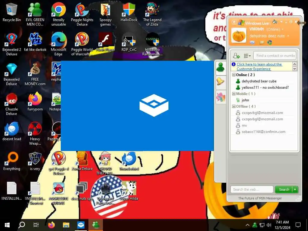This screenshot has height=231, width=308.
Task: Open the email inbox envelope icon in Messenger
Action: [x=252, y=42]
